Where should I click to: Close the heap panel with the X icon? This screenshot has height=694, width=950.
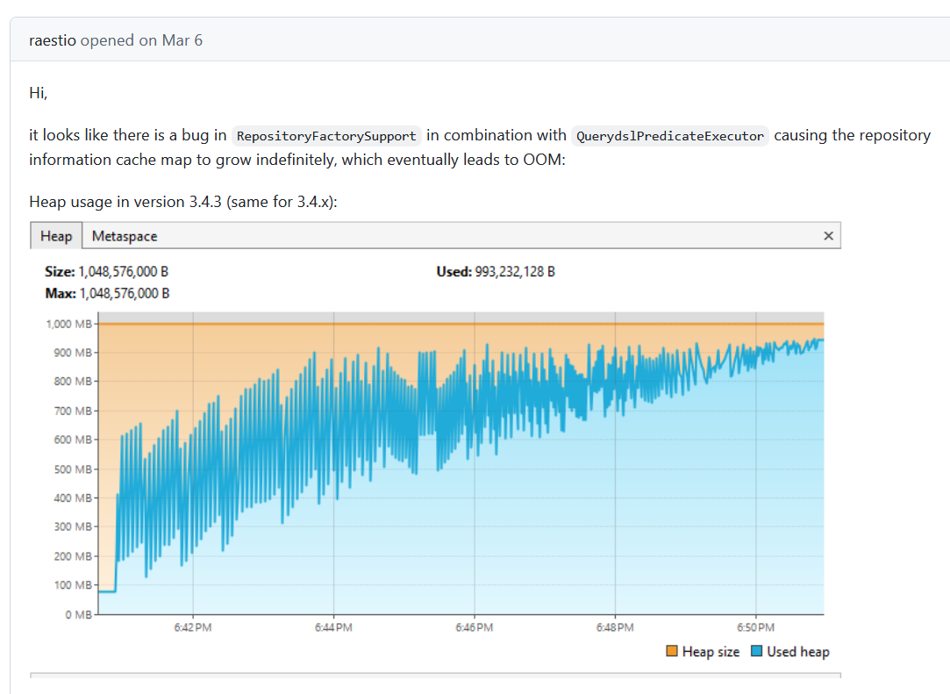[x=828, y=236]
